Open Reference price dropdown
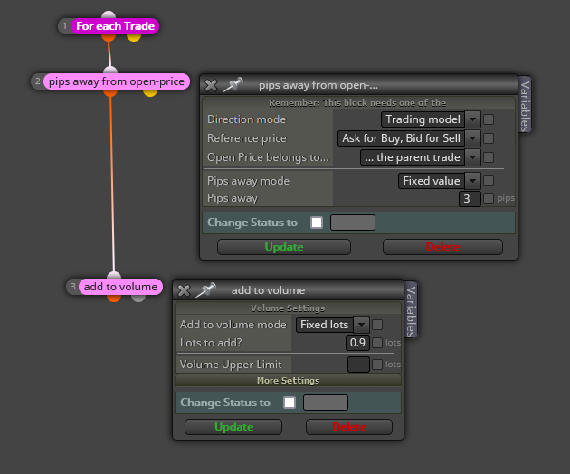The width and height of the screenshot is (570, 474). tap(409, 138)
